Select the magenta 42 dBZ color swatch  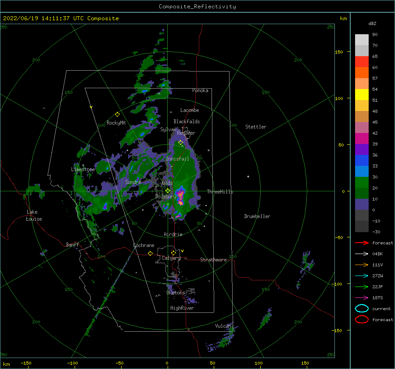click(x=362, y=139)
